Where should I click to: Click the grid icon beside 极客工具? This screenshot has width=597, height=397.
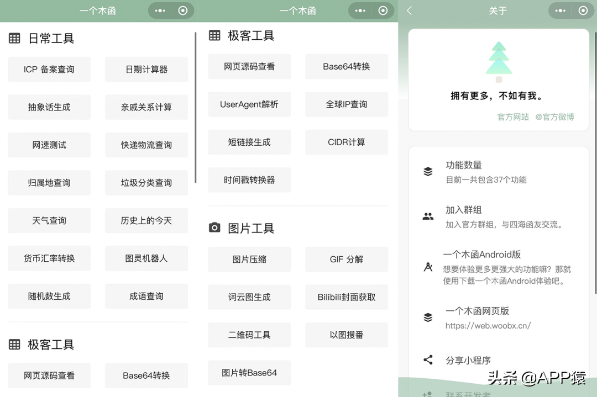214,35
